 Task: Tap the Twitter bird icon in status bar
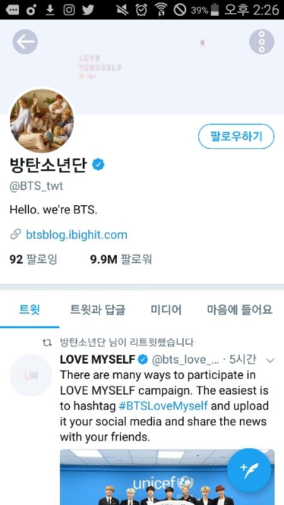tap(88, 10)
